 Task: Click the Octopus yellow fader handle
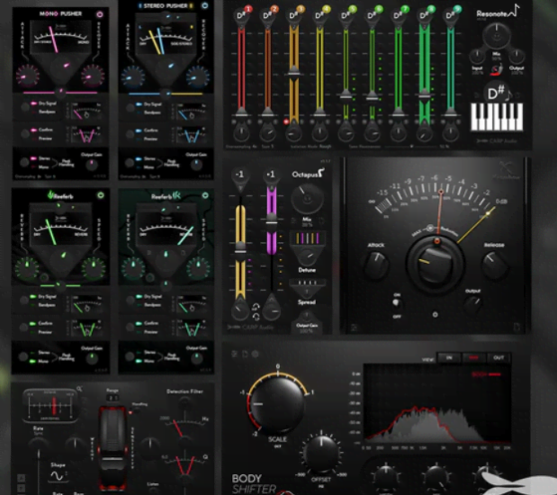click(240, 247)
